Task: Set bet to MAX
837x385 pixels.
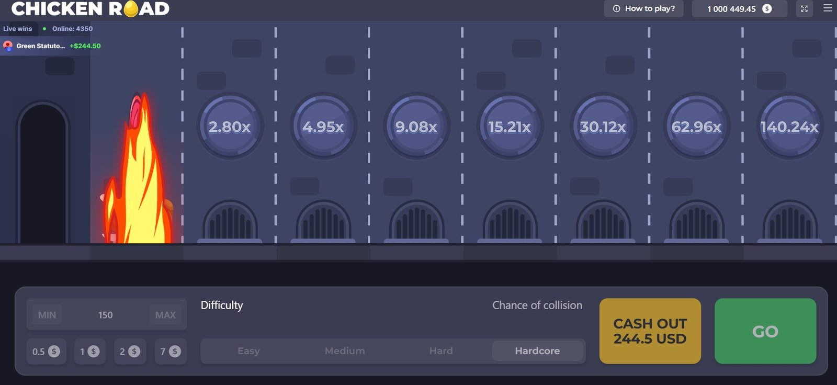Action: (x=165, y=315)
